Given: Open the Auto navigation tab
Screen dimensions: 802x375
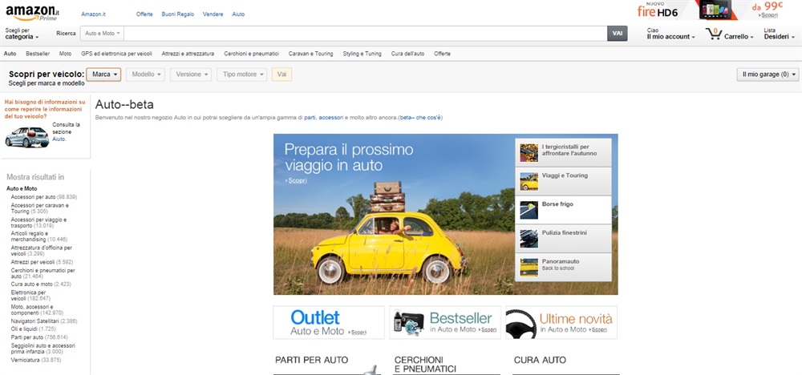Looking at the screenshot, I should pyautogui.click(x=10, y=54).
